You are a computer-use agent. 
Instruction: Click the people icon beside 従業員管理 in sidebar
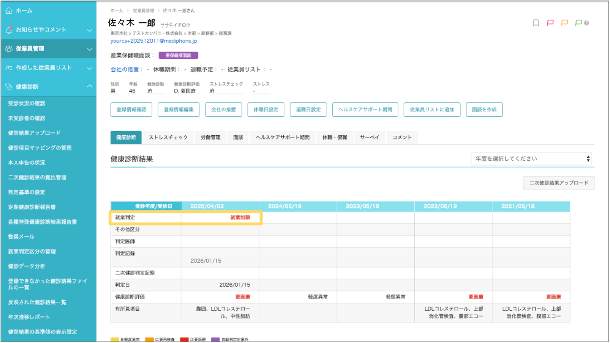click(x=9, y=49)
